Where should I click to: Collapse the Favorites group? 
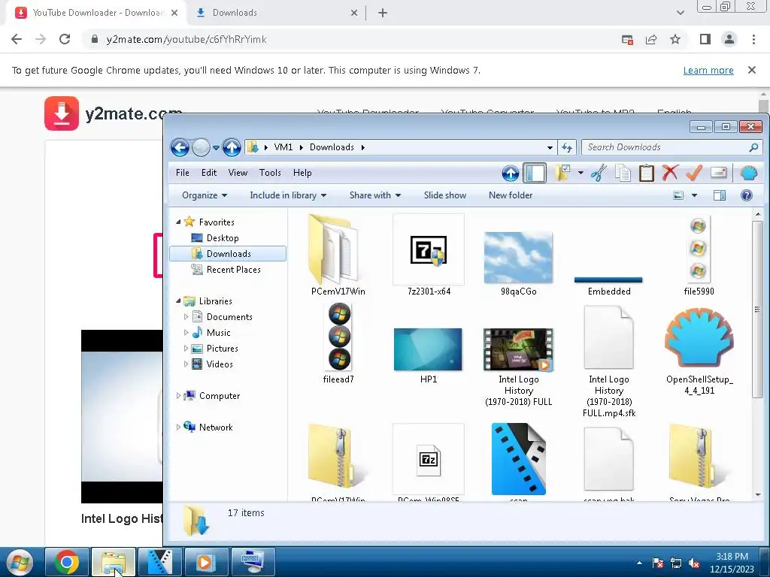click(x=178, y=222)
